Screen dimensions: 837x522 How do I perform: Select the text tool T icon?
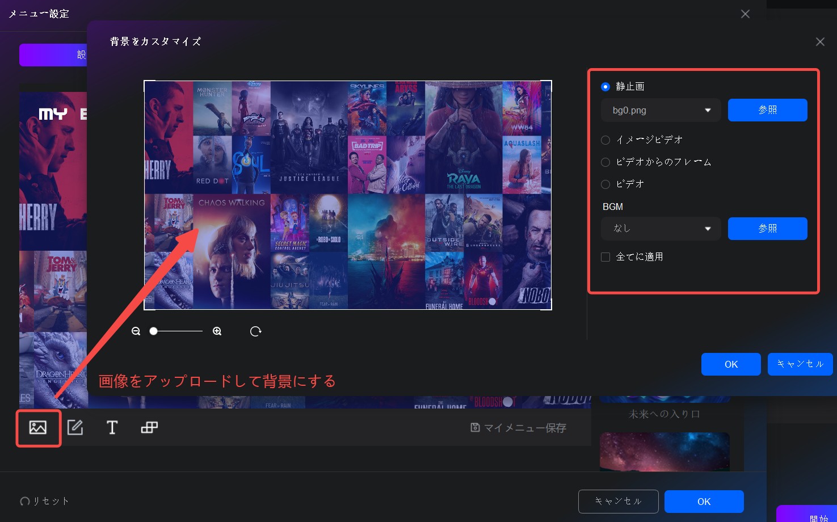click(112, 428)
